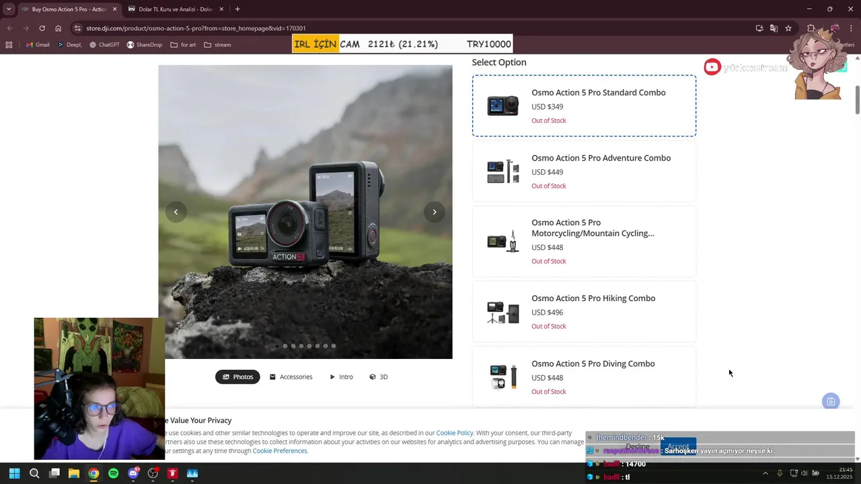Choose Osmo Action 5 Pro Diving Combo option

[x=584, y=376]
